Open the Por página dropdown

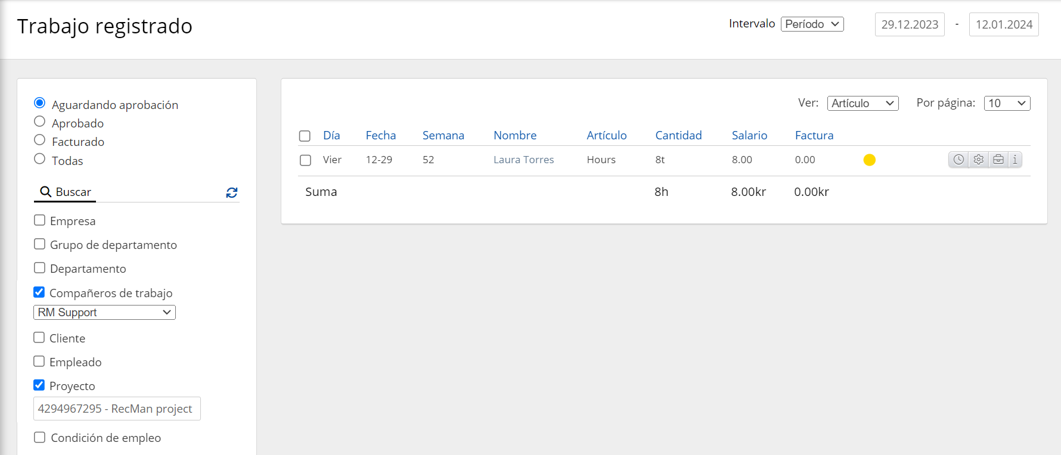(1007, 103)
